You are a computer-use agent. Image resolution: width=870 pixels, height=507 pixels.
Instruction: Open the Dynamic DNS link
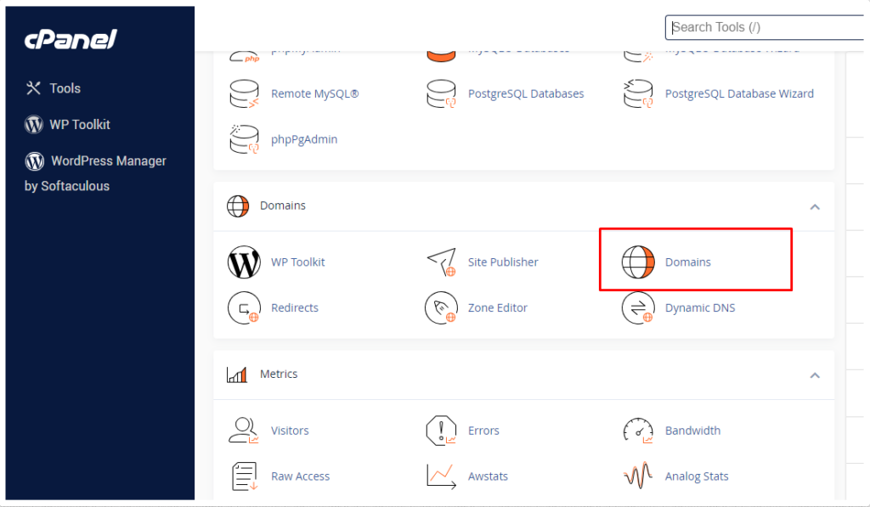pos(700,308)
